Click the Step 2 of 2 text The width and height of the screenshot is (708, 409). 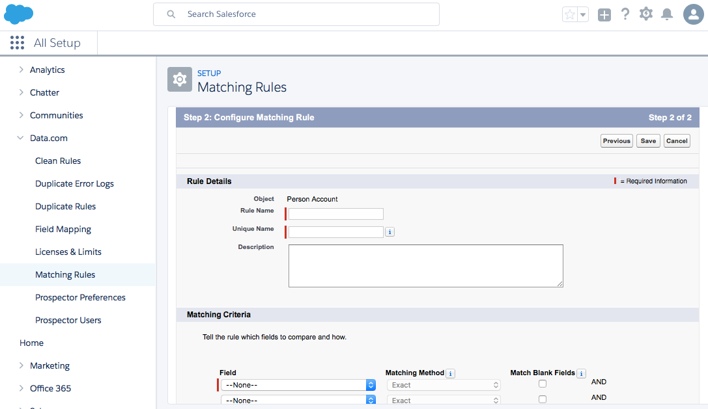point(670,117)
